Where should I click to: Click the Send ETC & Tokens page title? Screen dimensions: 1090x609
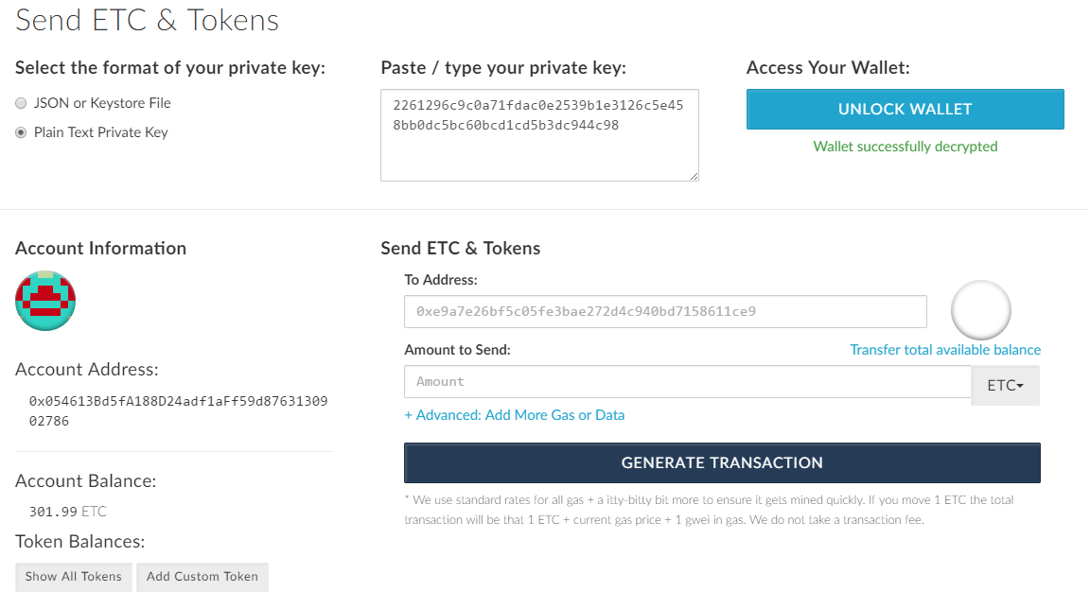[x=147, y=20]
